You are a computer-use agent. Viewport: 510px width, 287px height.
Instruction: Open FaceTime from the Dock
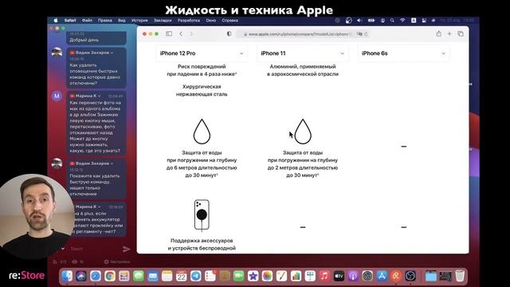238,276
